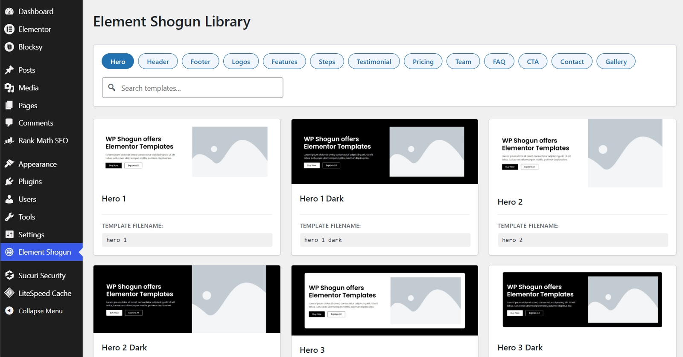Image resolution: width=683 pixels, height=357 pixels.
Task: Click the 'hero 2' filename field
Action: [x=583, y=240]
